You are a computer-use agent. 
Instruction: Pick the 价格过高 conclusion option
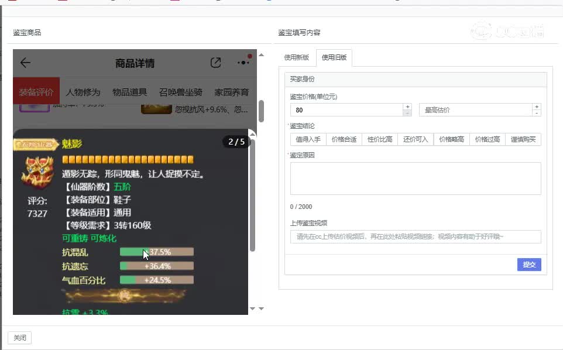(487, 139)
